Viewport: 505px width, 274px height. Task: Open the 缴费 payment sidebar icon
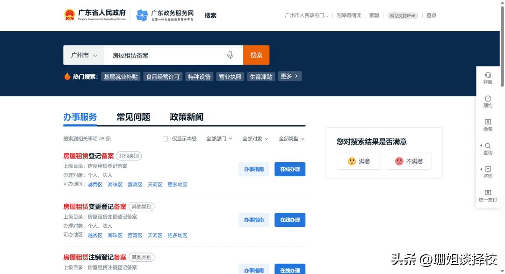[488, 125]
